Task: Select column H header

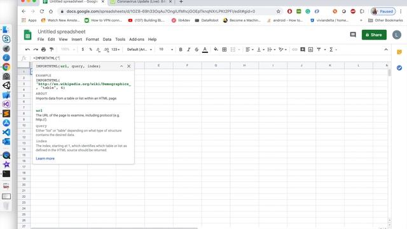Action: tap(244, 66)
